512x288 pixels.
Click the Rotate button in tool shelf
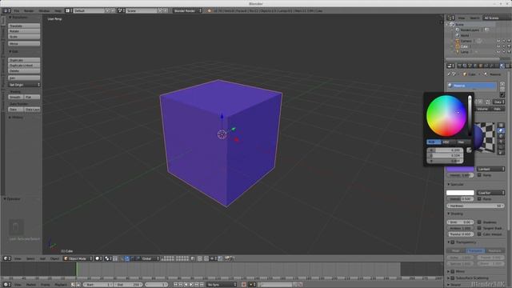click(x=24, y=31)
